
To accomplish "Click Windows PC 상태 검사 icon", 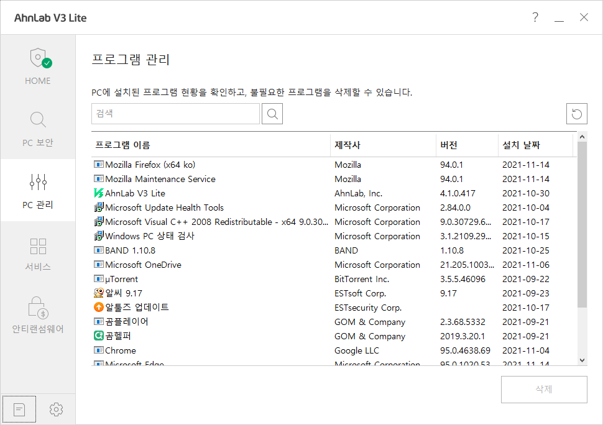I will tap(99, 236).
